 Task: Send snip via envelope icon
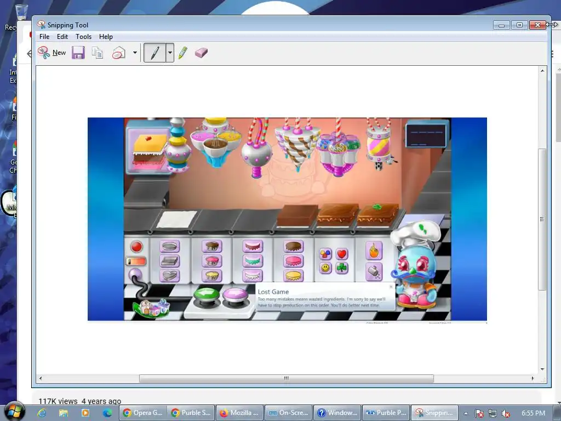point(119,53)
